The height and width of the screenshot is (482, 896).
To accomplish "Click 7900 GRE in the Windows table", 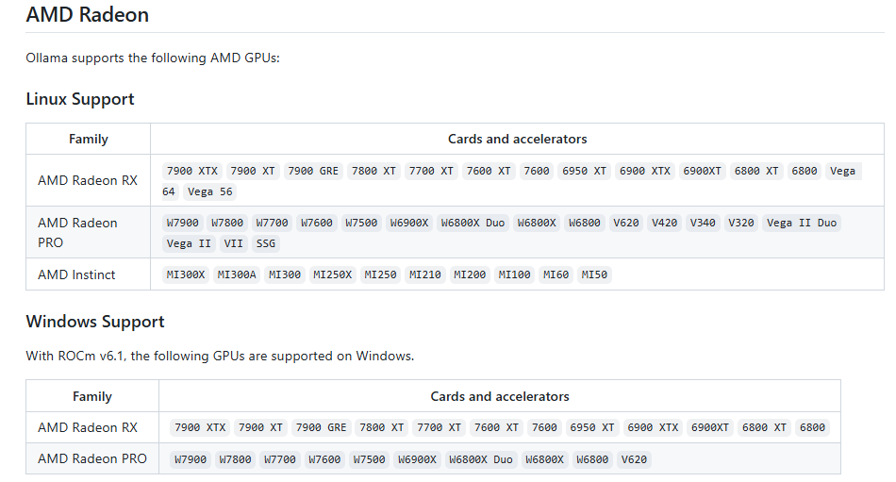I will (321, 427).
